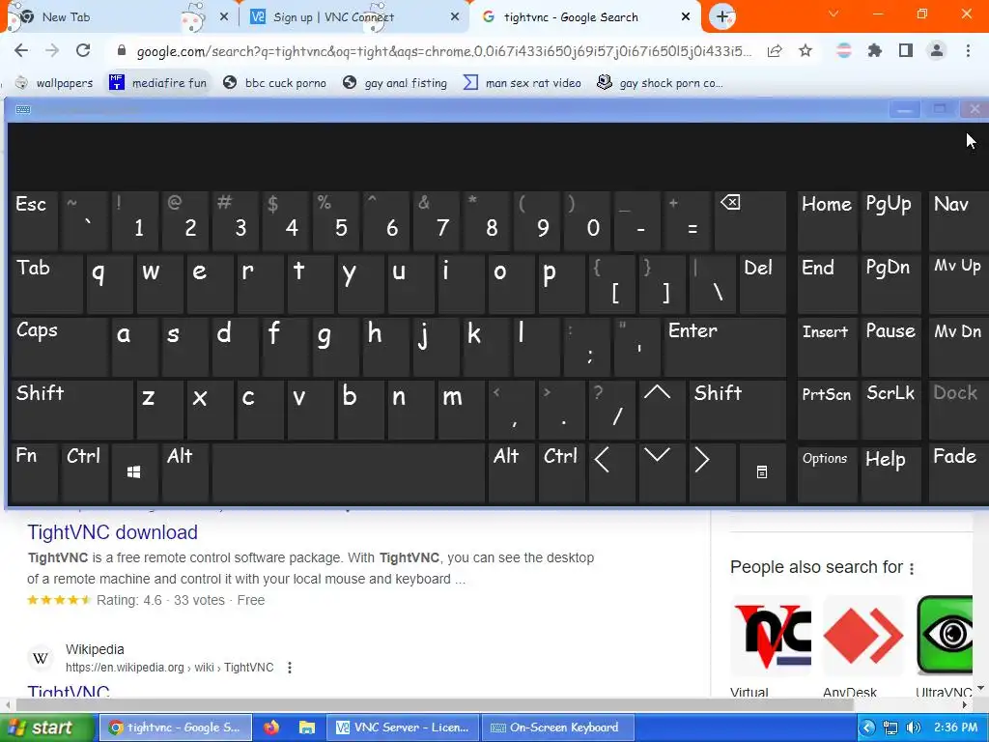Click the address bar URL field

(443, 51)
